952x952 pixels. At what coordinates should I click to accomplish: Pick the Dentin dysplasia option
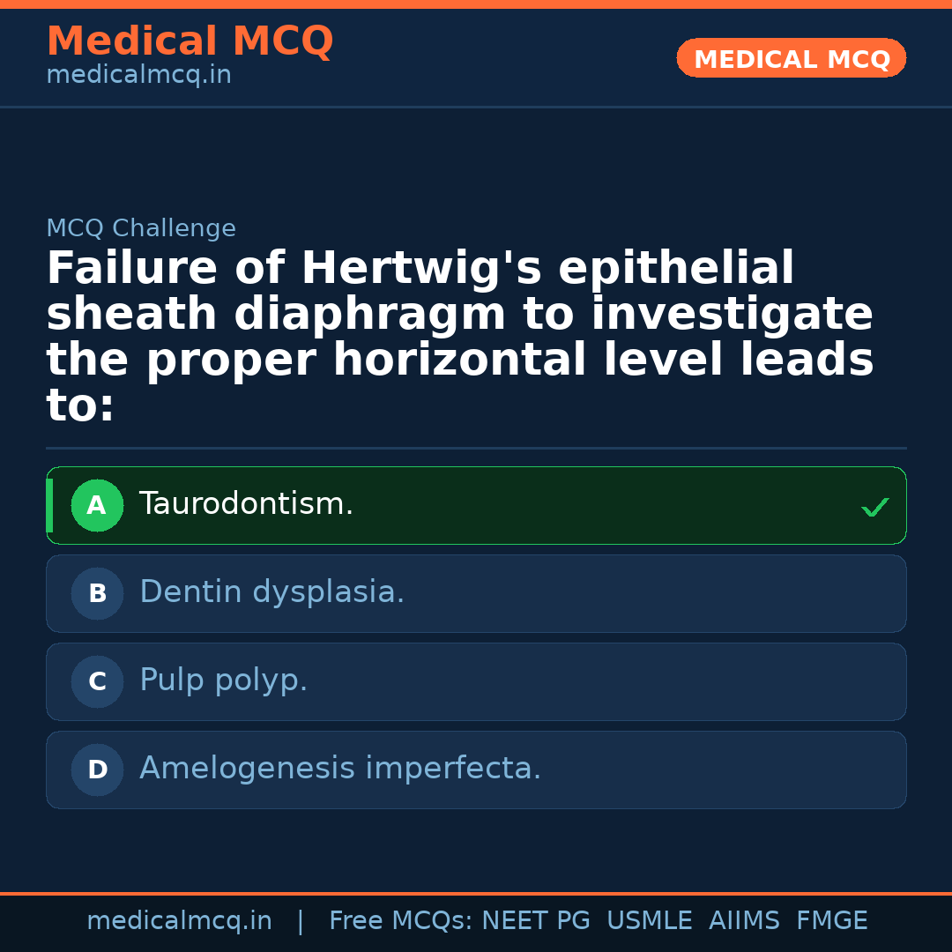pyautogui.click(x=271, y=592)
